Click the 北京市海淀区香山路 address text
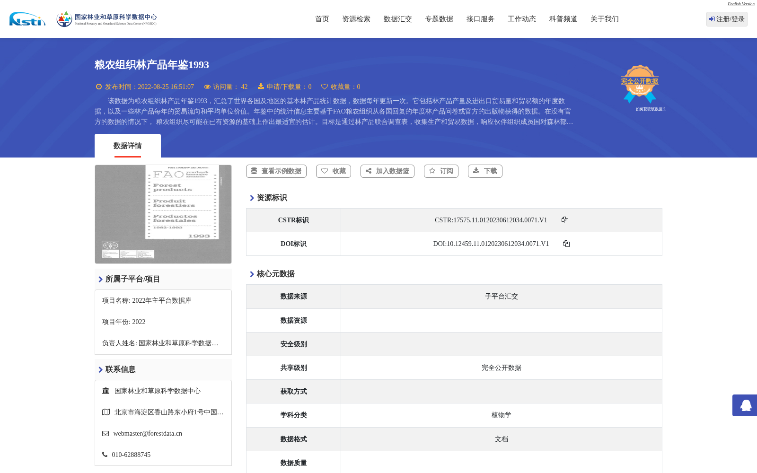 click(x=169, y=412)
